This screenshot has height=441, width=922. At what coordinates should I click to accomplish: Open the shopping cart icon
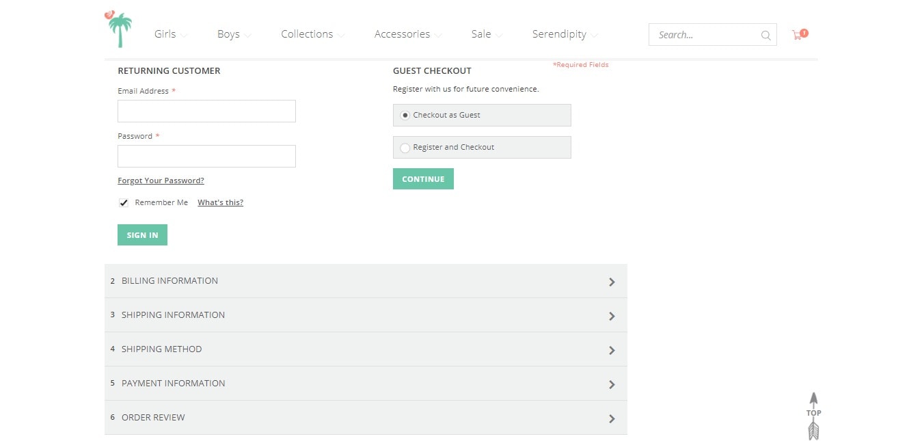(800, 34)
